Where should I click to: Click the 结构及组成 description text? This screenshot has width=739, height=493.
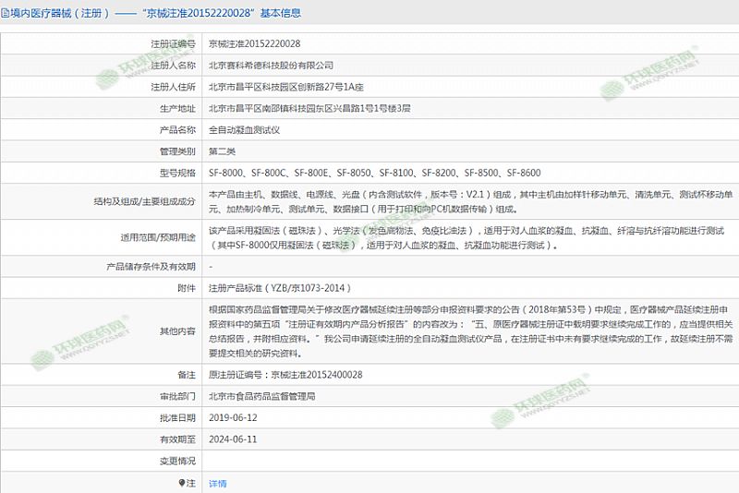pos(471,201)
